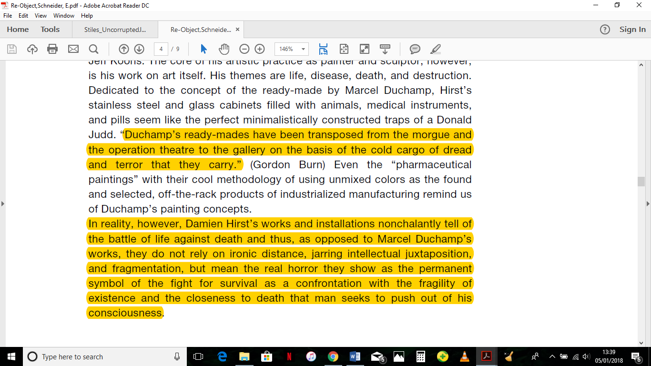Open Microsoft Word from taskbar

click(x=355, y=356)
